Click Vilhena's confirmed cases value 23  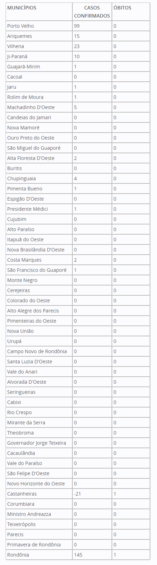pyautogui.click(x=77, y=46)
